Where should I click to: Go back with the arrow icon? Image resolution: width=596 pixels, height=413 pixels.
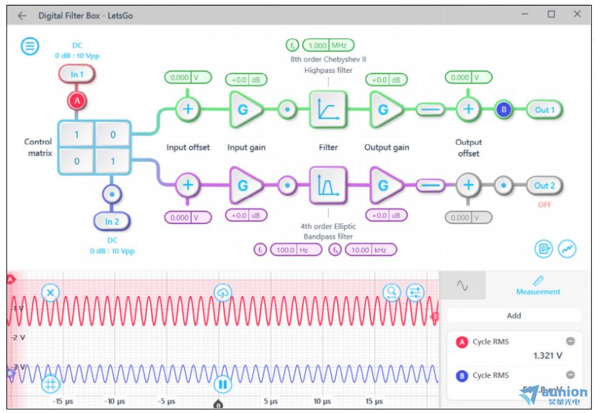(x=22, y=16)
